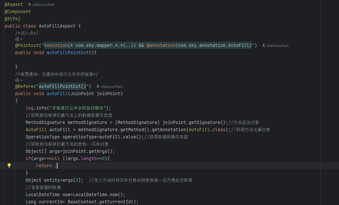Click the entity variable name
The height and width of the screenshot is (205, 339).
coord(52,180)
